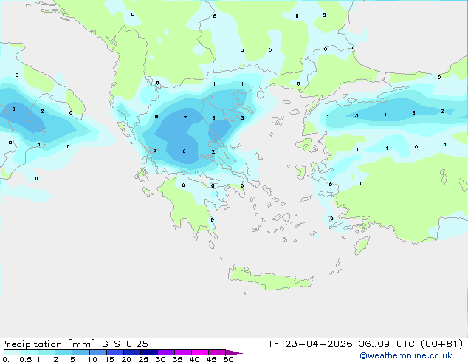Click the map value '7' over Greece

(x=185, y=117)
